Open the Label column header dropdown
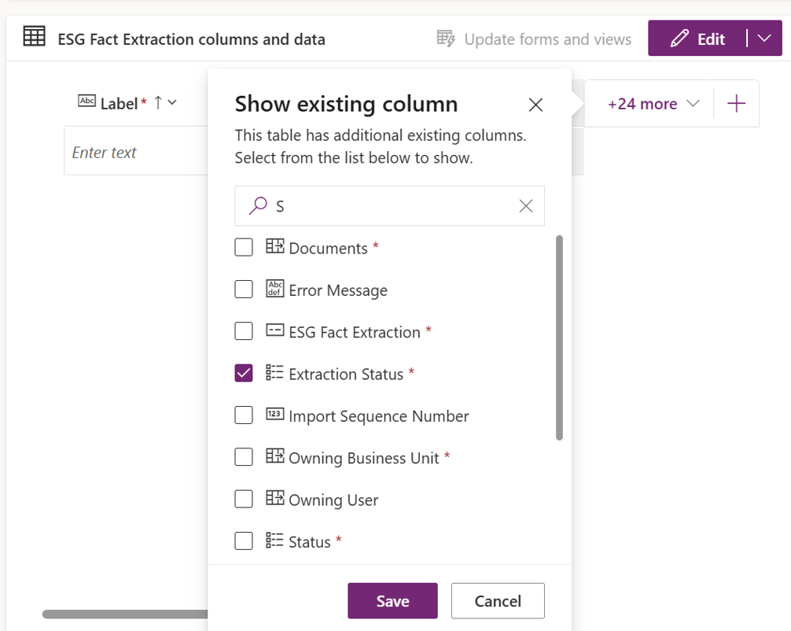This screenshot has height=631, width=791. (x=173, y=102)
